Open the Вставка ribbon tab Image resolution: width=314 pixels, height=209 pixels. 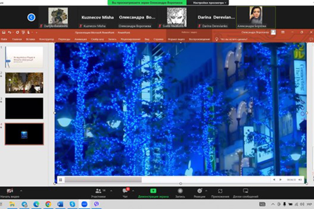(x=30, y=39)
